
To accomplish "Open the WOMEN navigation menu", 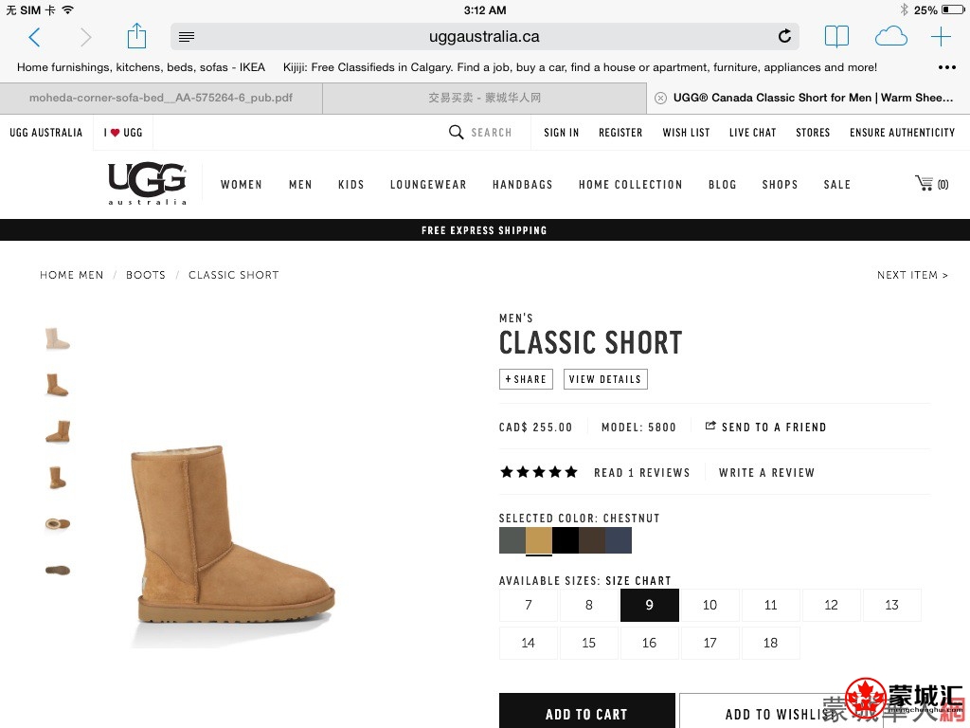I will 242,185.
